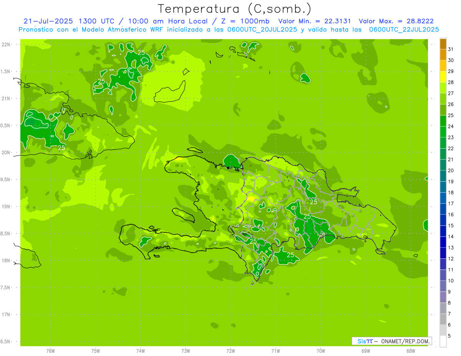The height and width of the screenshot is (356, 461).
Task: Pick the blue swatch between 16 and 17
Action: pos(443,209)
